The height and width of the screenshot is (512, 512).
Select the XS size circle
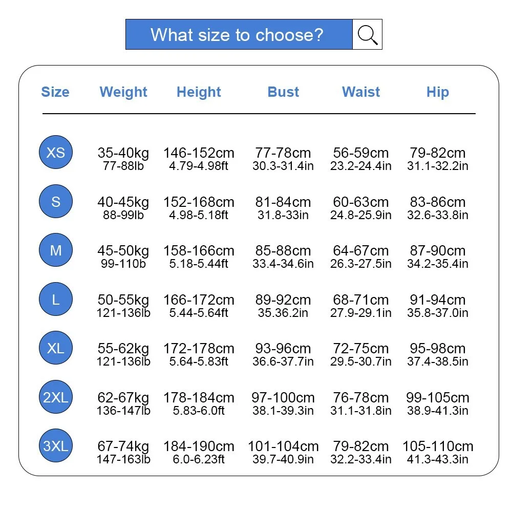56,153
